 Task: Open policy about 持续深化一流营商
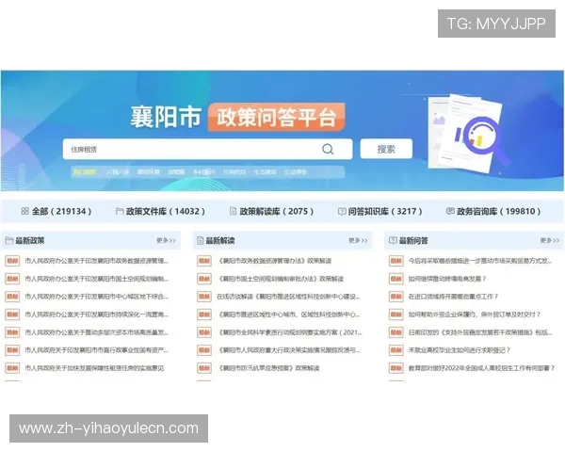pos(97,315)
